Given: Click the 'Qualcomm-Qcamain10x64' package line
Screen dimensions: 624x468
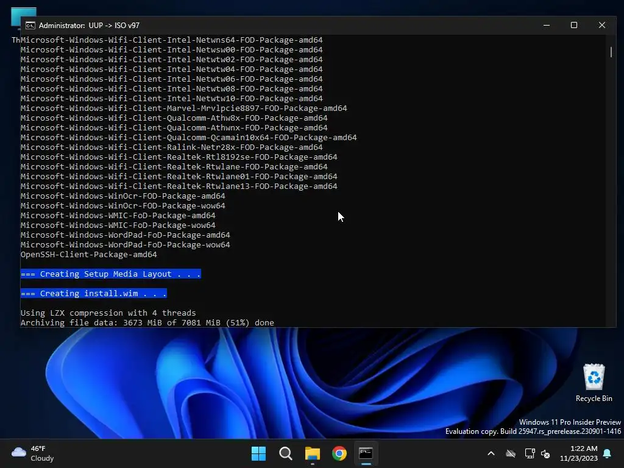Looking at the screenshot, I should click(x=189, y=137).
